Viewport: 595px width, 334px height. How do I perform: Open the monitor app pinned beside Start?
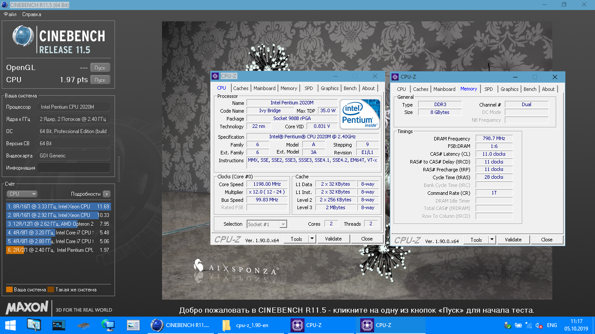[34, 325]
